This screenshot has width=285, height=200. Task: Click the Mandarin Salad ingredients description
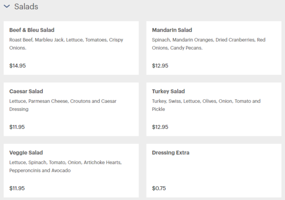pos(208,44)
